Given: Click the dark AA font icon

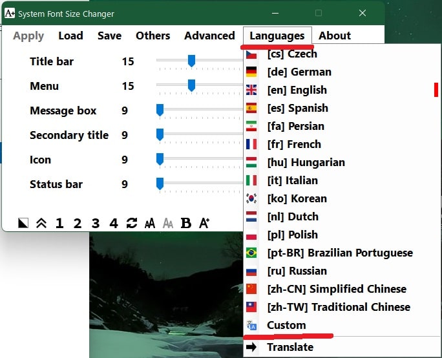Looking at the screenshot, I should coord(150,224).
